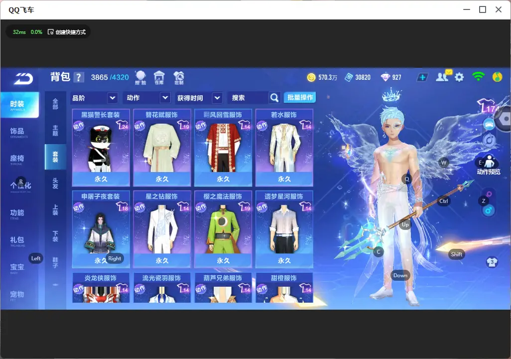
Task: Select the 套装 suit subcategory
Action: (55, 157)
